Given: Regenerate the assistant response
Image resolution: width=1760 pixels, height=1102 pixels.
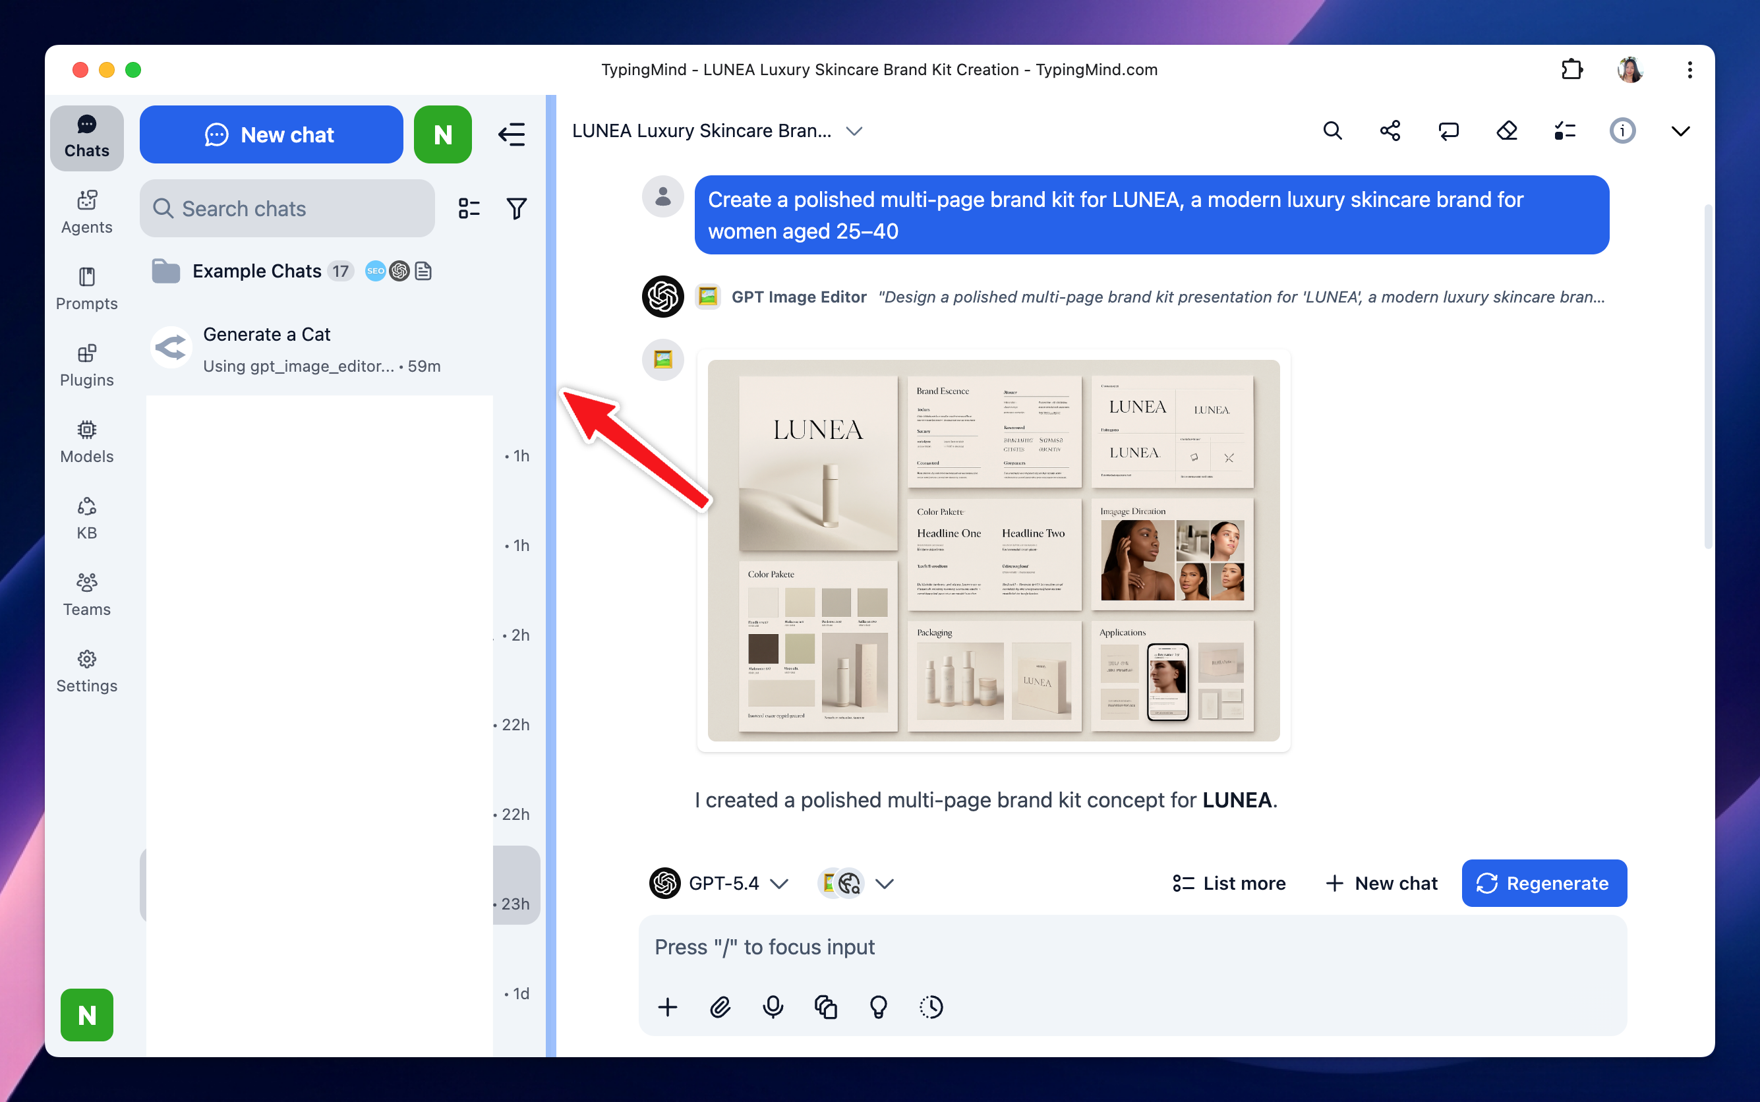Looking at the screenshot, I should coord(1544,883).
